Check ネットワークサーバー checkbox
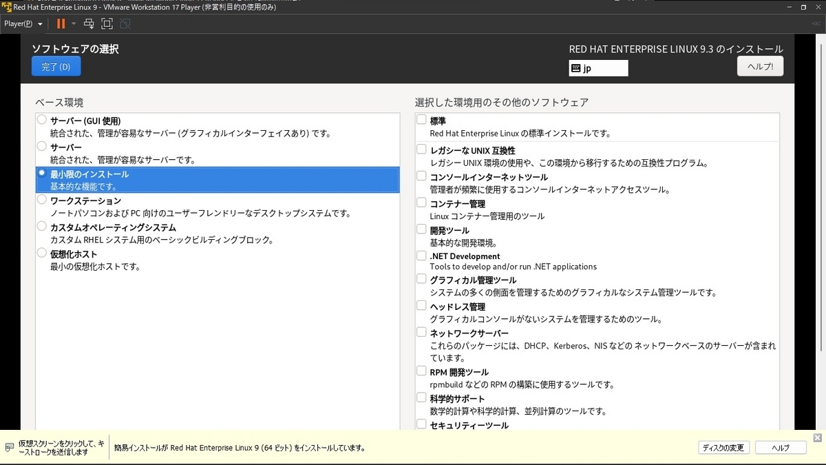The width and height of the screenshot is (826, 465). (421, 333)
